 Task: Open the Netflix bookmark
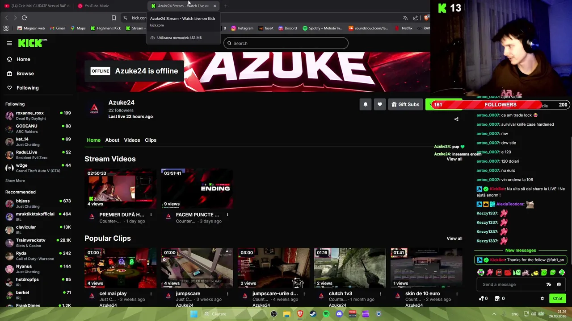[x=404, y=28]
